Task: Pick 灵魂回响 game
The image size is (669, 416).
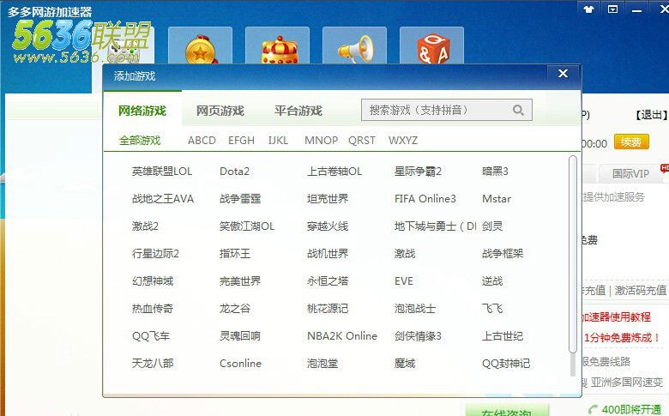Action: (x=240, y=336)
